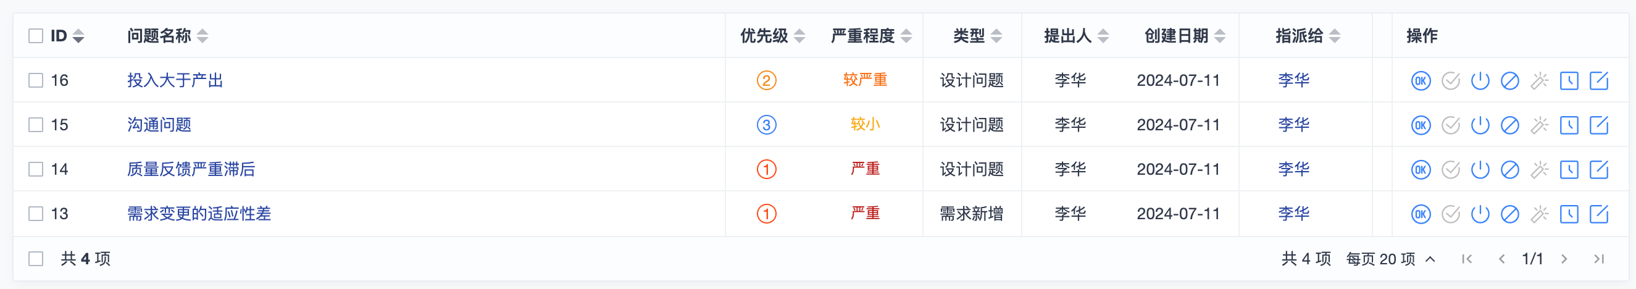Open the 每页 20 项 page size dropdown
The height and width of the screenshot is (289, 1636).
click(x=1390, y=259)
